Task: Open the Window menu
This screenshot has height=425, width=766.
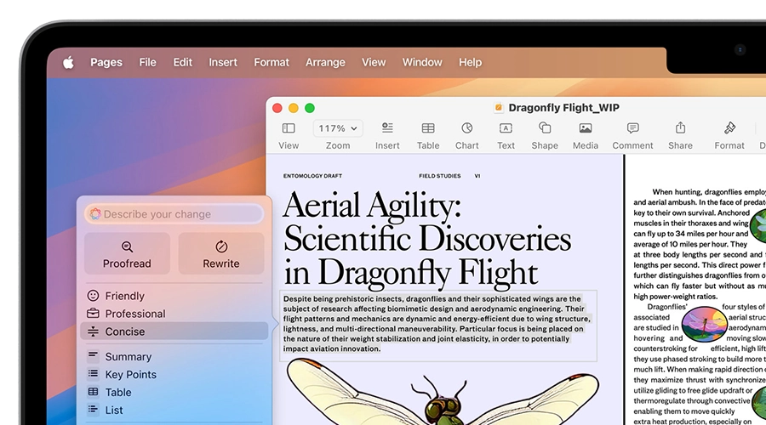Action: [x=422, y=62]
